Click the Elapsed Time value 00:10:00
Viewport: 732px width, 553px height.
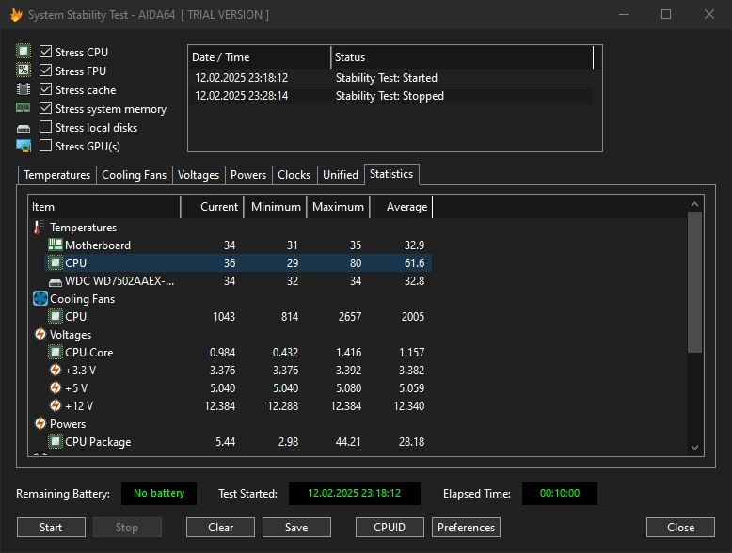[x=559, y=493]
